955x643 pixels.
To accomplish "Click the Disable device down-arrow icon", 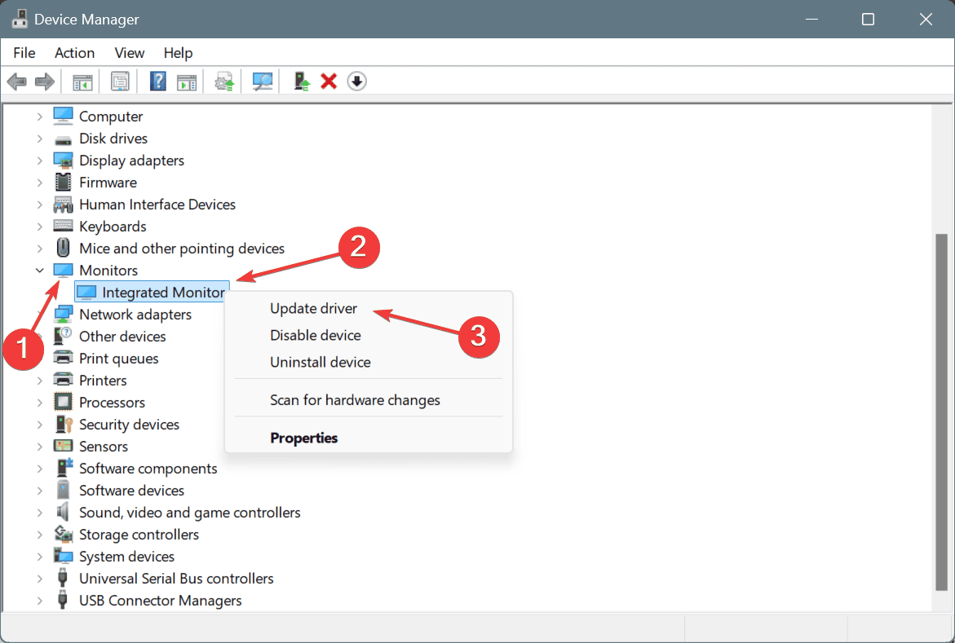I will tap(356, 81).
